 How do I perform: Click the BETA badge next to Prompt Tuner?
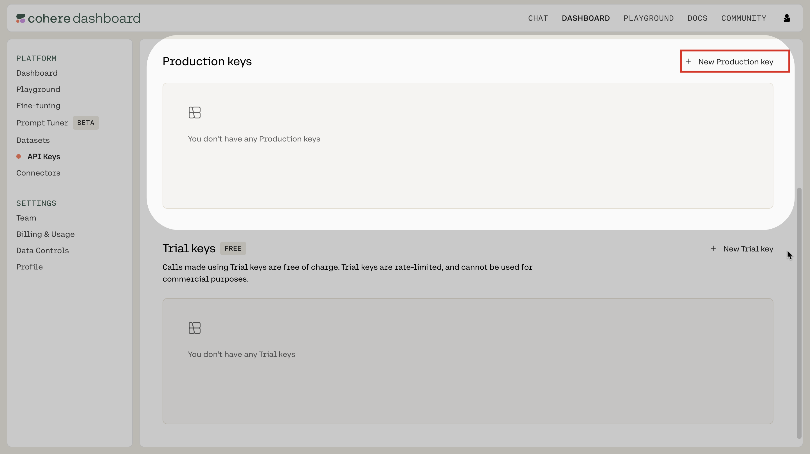[x=85, y=123]
